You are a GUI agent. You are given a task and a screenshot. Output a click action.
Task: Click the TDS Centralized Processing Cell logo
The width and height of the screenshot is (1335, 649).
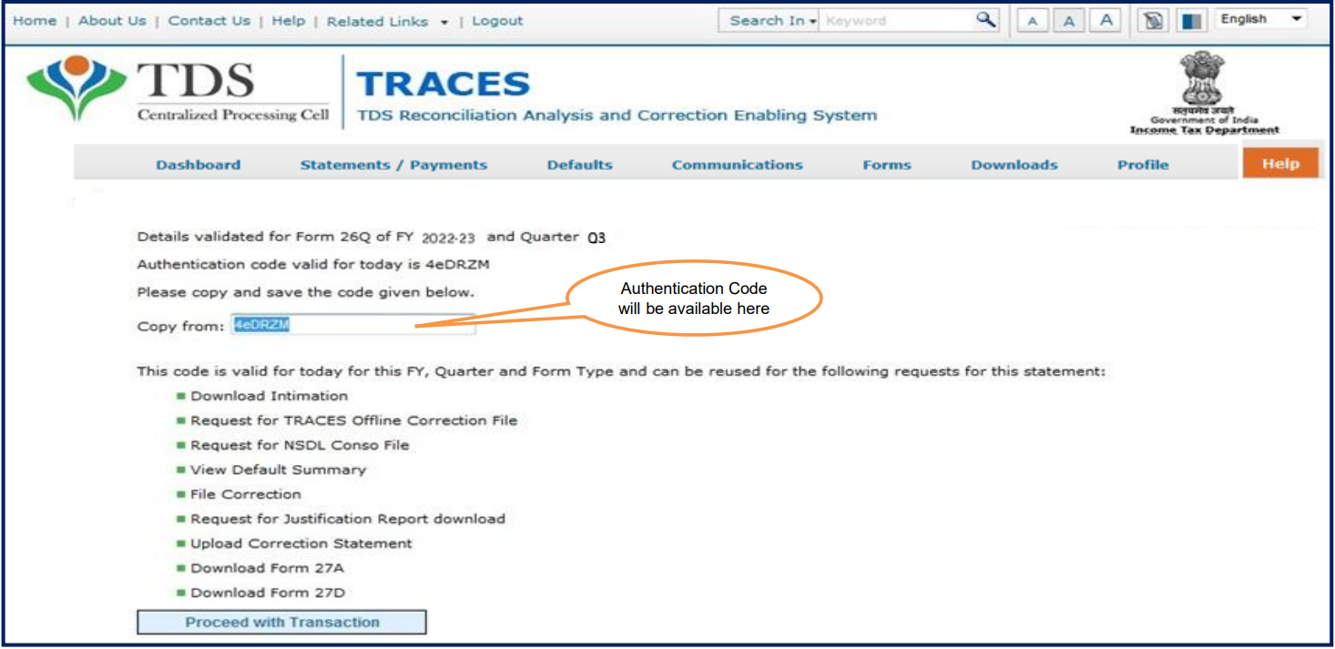point(178,89)
